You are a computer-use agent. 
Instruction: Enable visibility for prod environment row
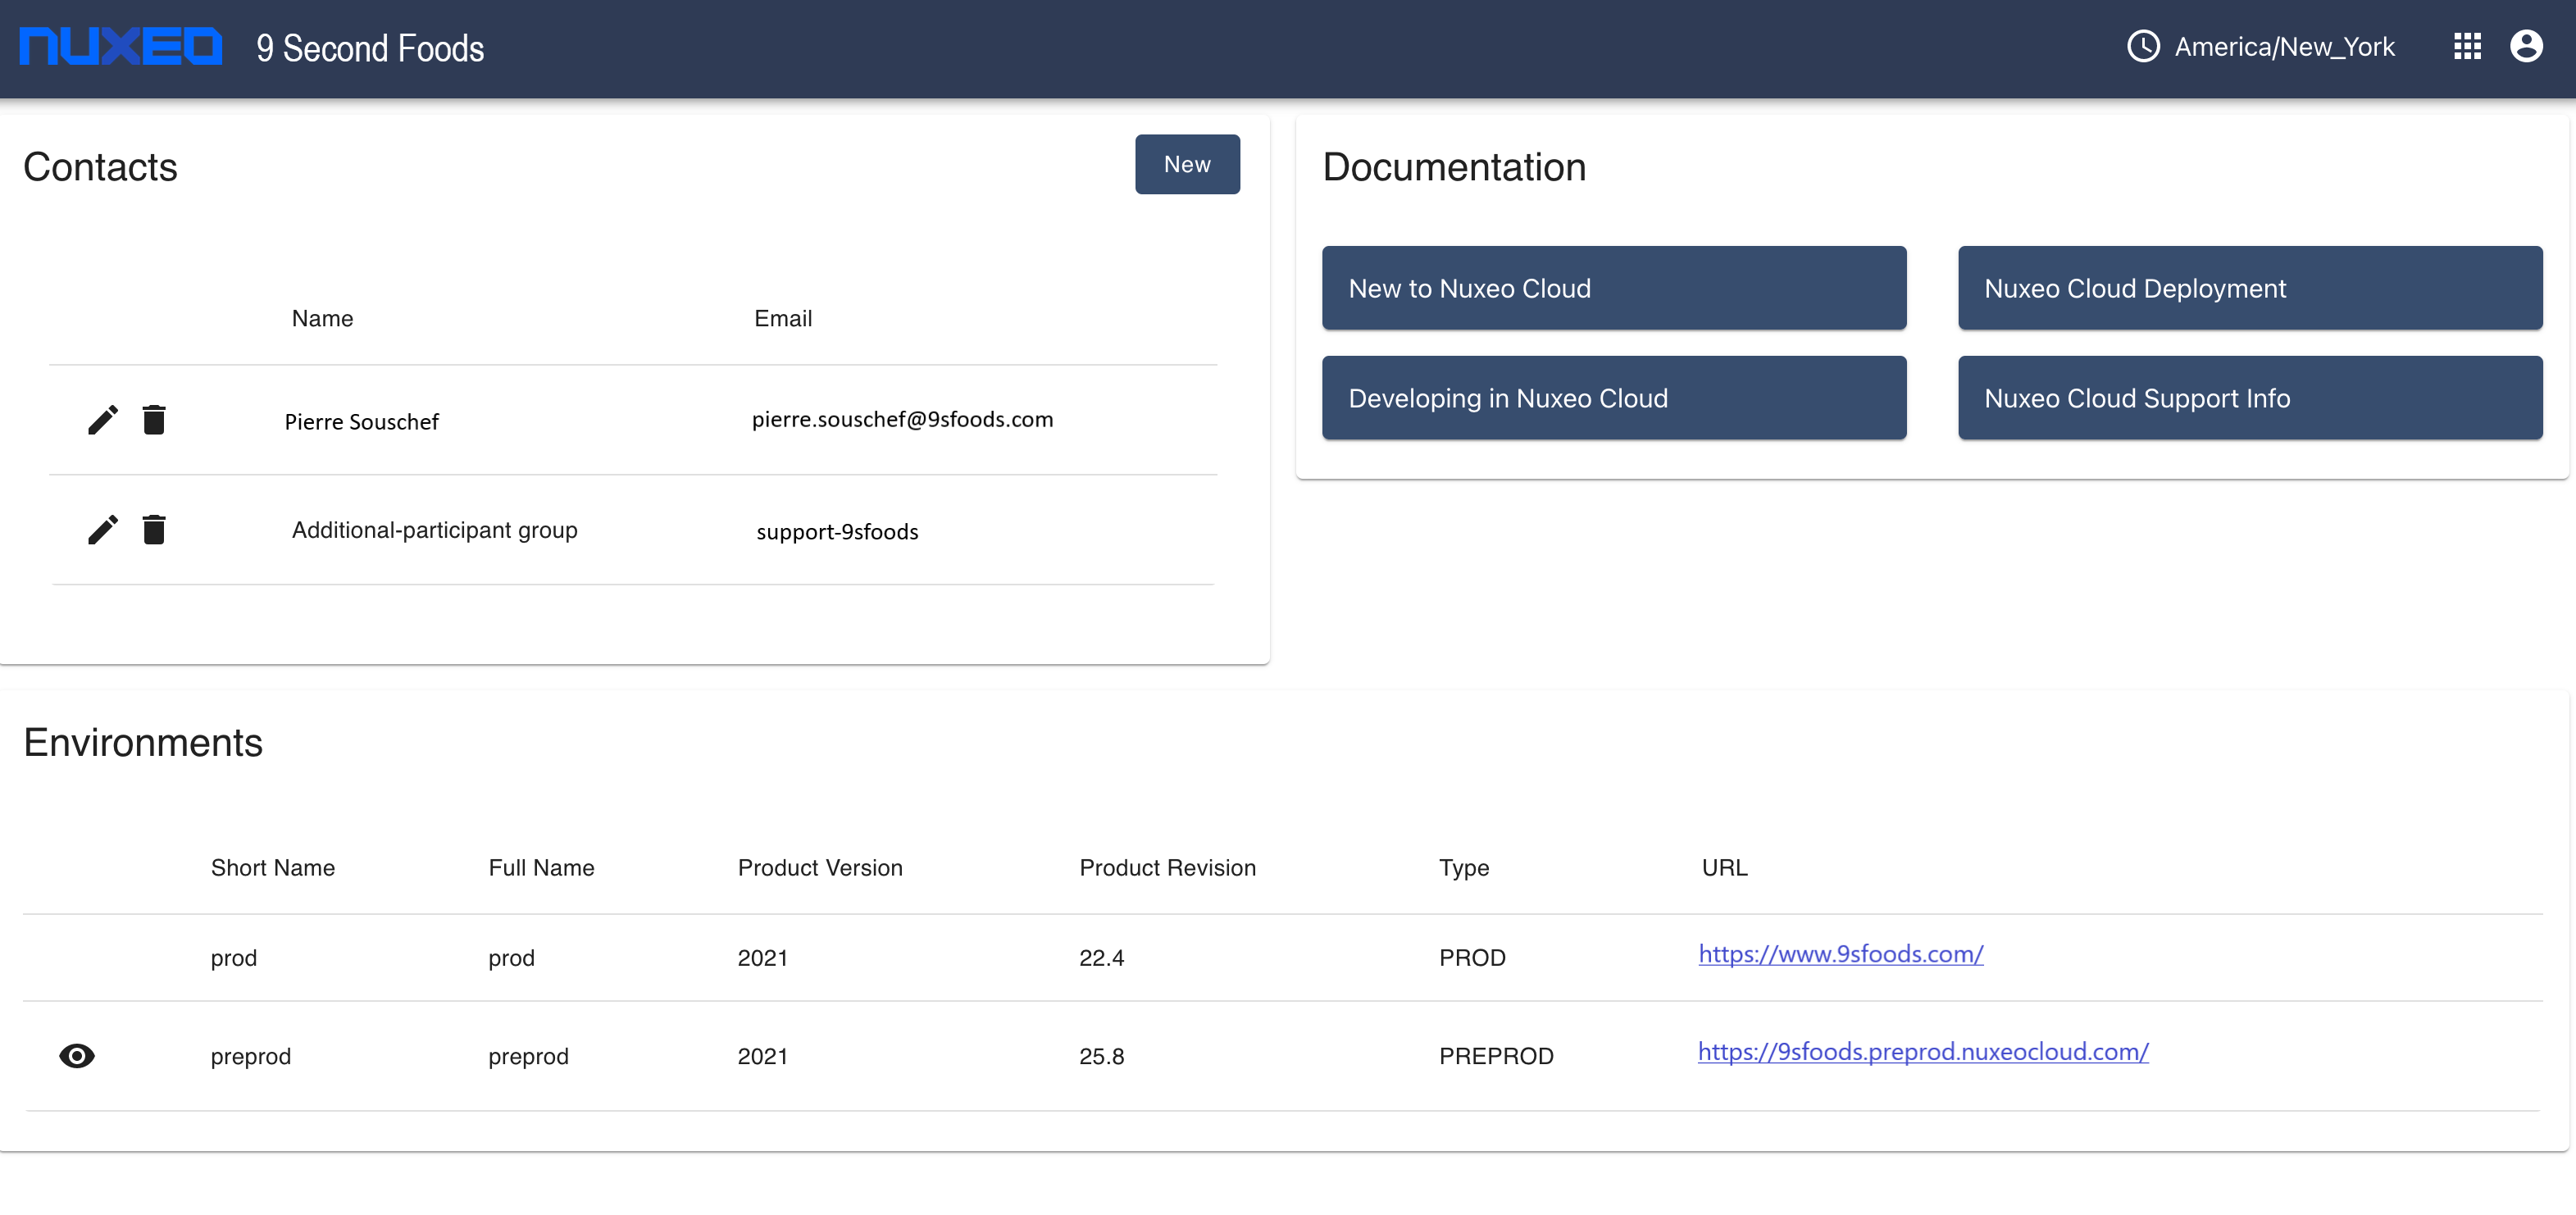[77, 958]
